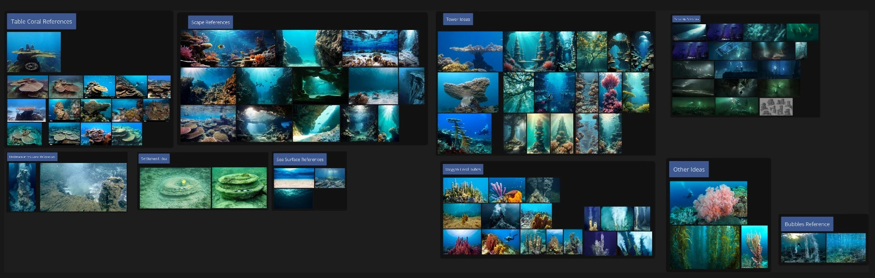Select the wide bubbling volcano vent image
Image resolution: width=875 pixels, height=278 pixels.
tap(83, 187)
